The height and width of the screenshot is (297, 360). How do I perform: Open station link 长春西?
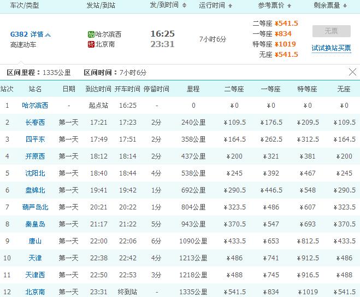[35, 123]
